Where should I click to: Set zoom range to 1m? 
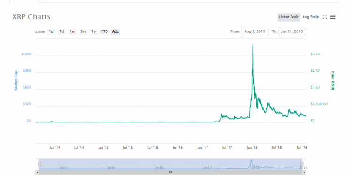click(72, 31)
